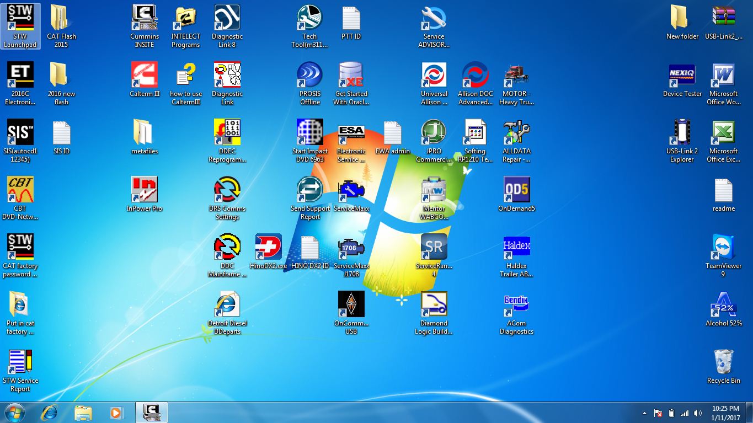Launch Detroit Diesel DDeparts shortcut
Viewport: 753px width, 423px height.
[x=227, y=313]
